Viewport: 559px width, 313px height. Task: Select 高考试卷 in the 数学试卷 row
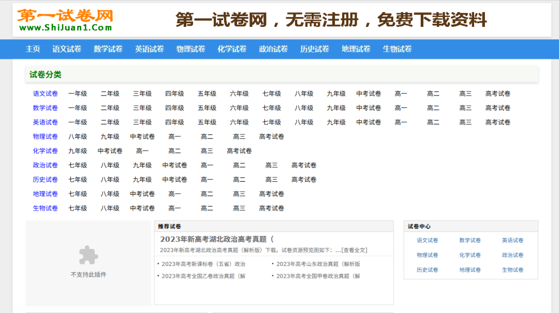pos(497,108)
